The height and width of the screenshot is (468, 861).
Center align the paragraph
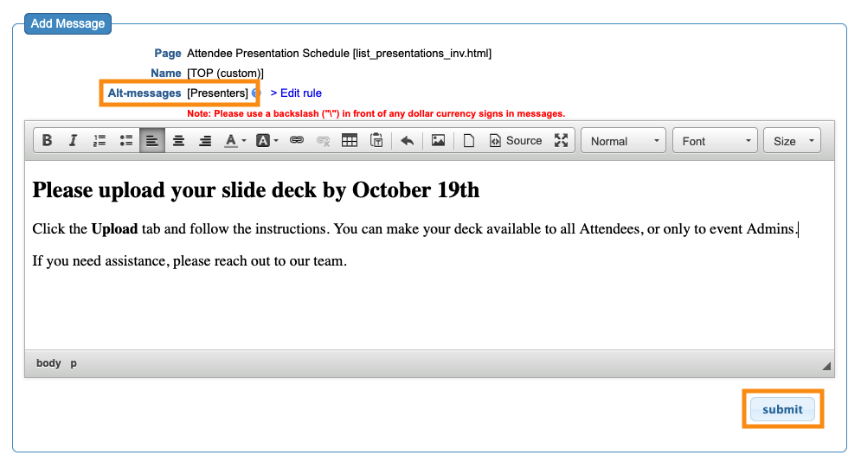178,141
